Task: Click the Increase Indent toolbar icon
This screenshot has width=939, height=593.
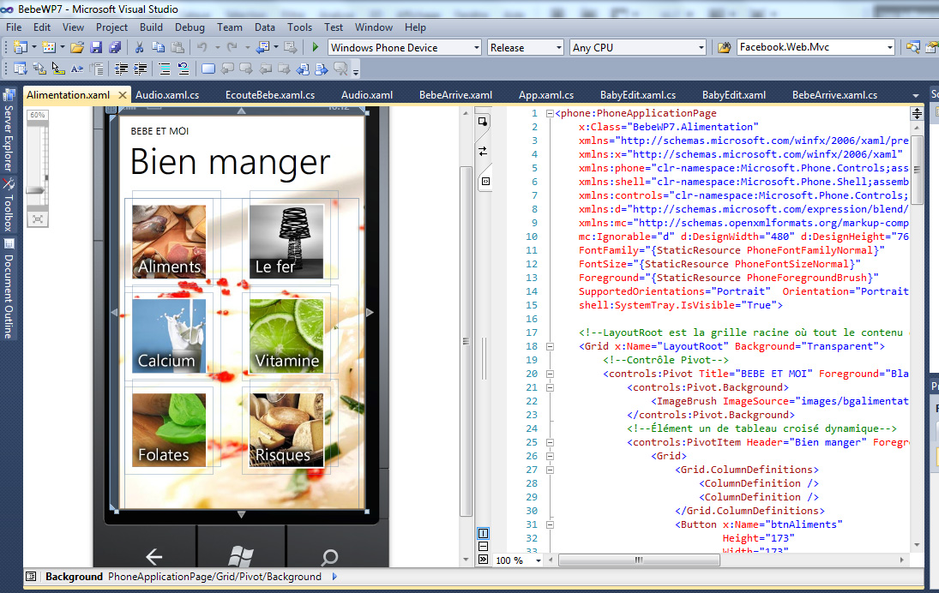Action: pos(140,69)
